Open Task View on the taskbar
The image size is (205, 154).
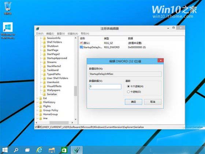[x=27, y=150]
